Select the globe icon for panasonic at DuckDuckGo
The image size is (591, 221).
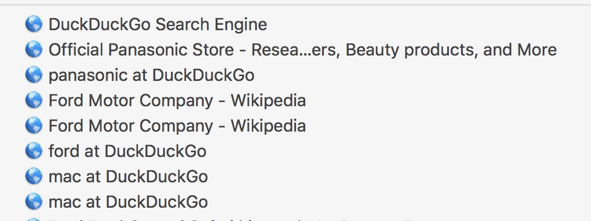click(x=34, y=74)
